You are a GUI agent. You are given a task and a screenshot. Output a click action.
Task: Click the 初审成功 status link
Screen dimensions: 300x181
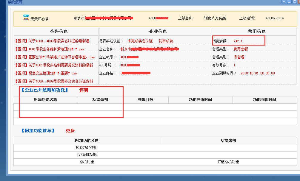pyautogui.click(x=166, y=41)
